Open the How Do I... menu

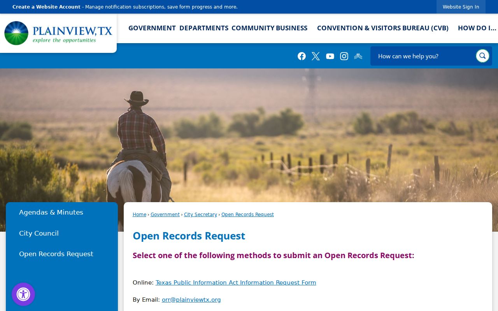pyautogui.click(x=477, y=28)
